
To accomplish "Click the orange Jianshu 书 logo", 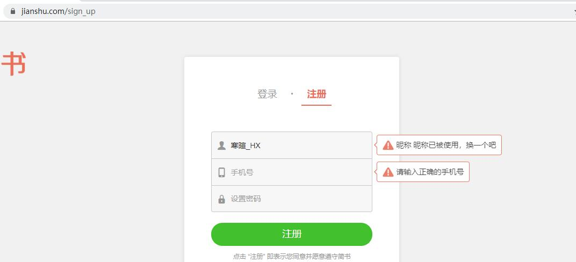I will [13, 63].
